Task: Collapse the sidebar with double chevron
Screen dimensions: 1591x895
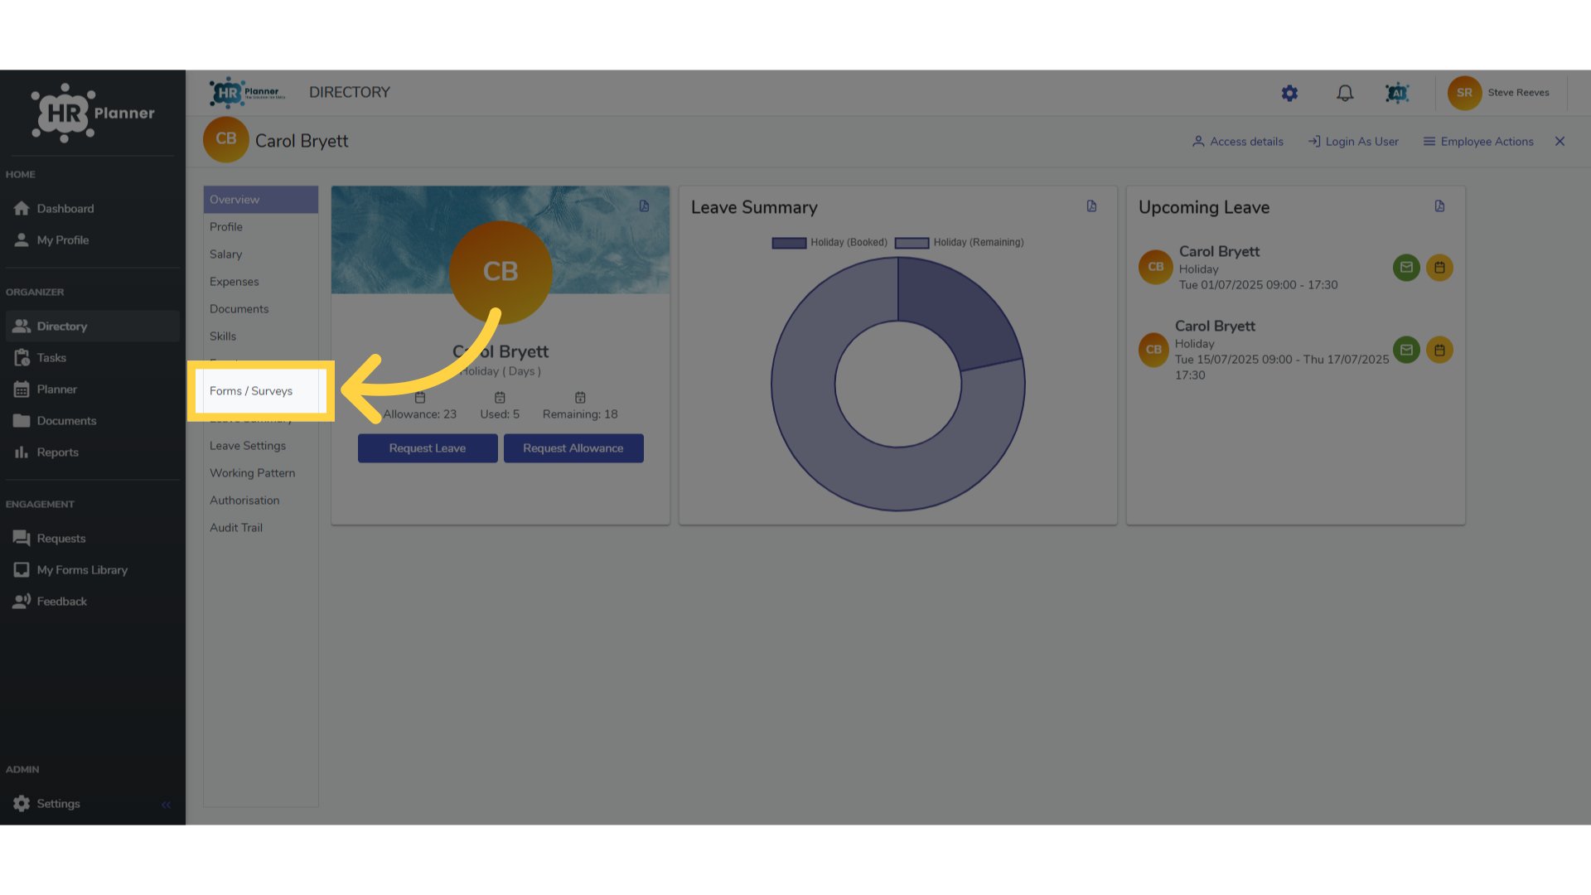Action: (x=167, y=805)
